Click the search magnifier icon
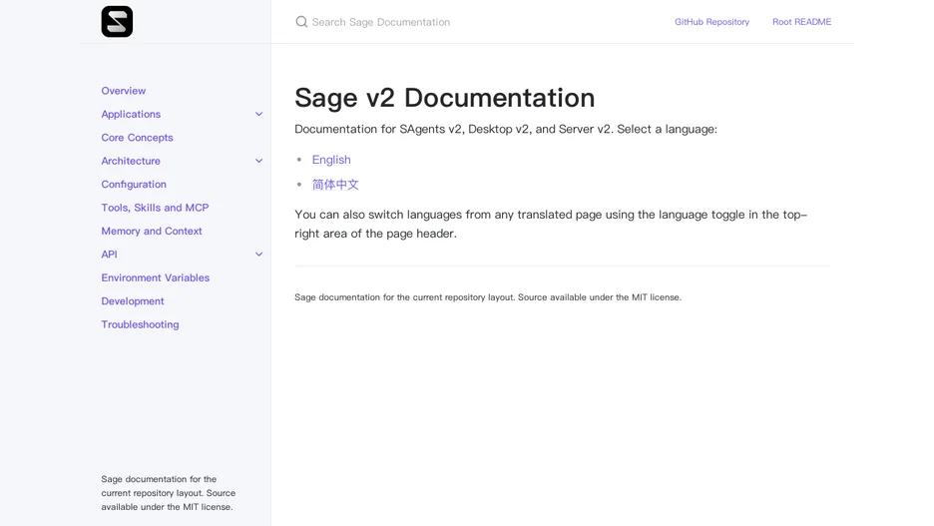Viewport: 934px width, 526px height. [x=301, y=22]
